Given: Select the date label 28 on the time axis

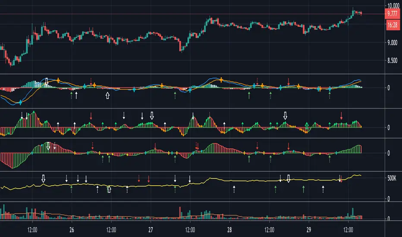Looking at the screenshot, I should (229, 230).
